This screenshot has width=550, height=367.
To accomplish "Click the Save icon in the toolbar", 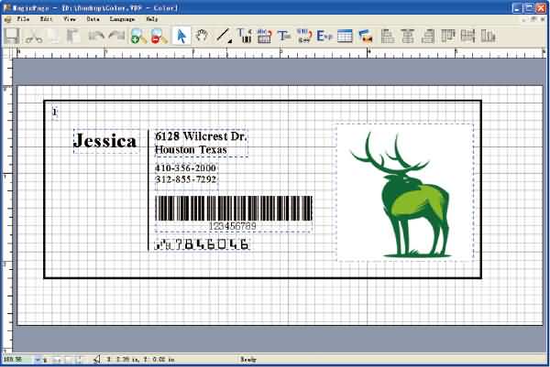I will point(12,37).
